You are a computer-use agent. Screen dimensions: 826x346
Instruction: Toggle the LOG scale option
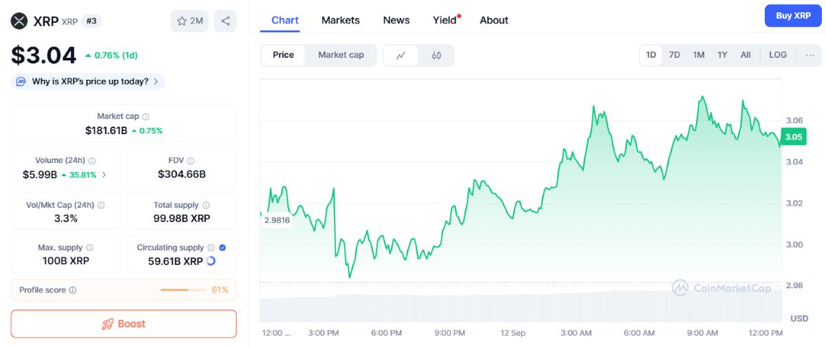click(778, 55)
